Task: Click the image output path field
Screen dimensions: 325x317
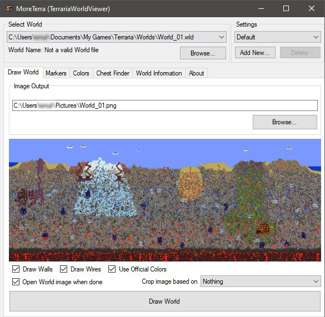Action: [x=165, y=105]
